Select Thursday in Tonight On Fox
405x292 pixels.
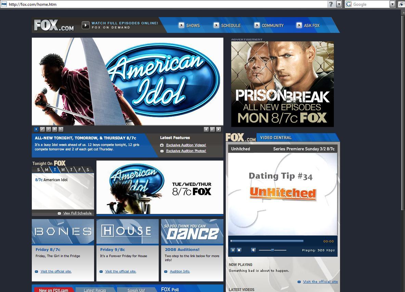pyautogui.click(x=71, y=170)
